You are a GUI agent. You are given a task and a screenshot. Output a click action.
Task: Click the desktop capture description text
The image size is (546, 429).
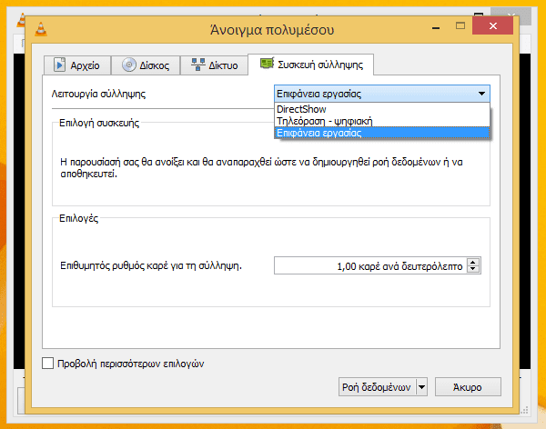pyautogui.click(x=261, y=168)
